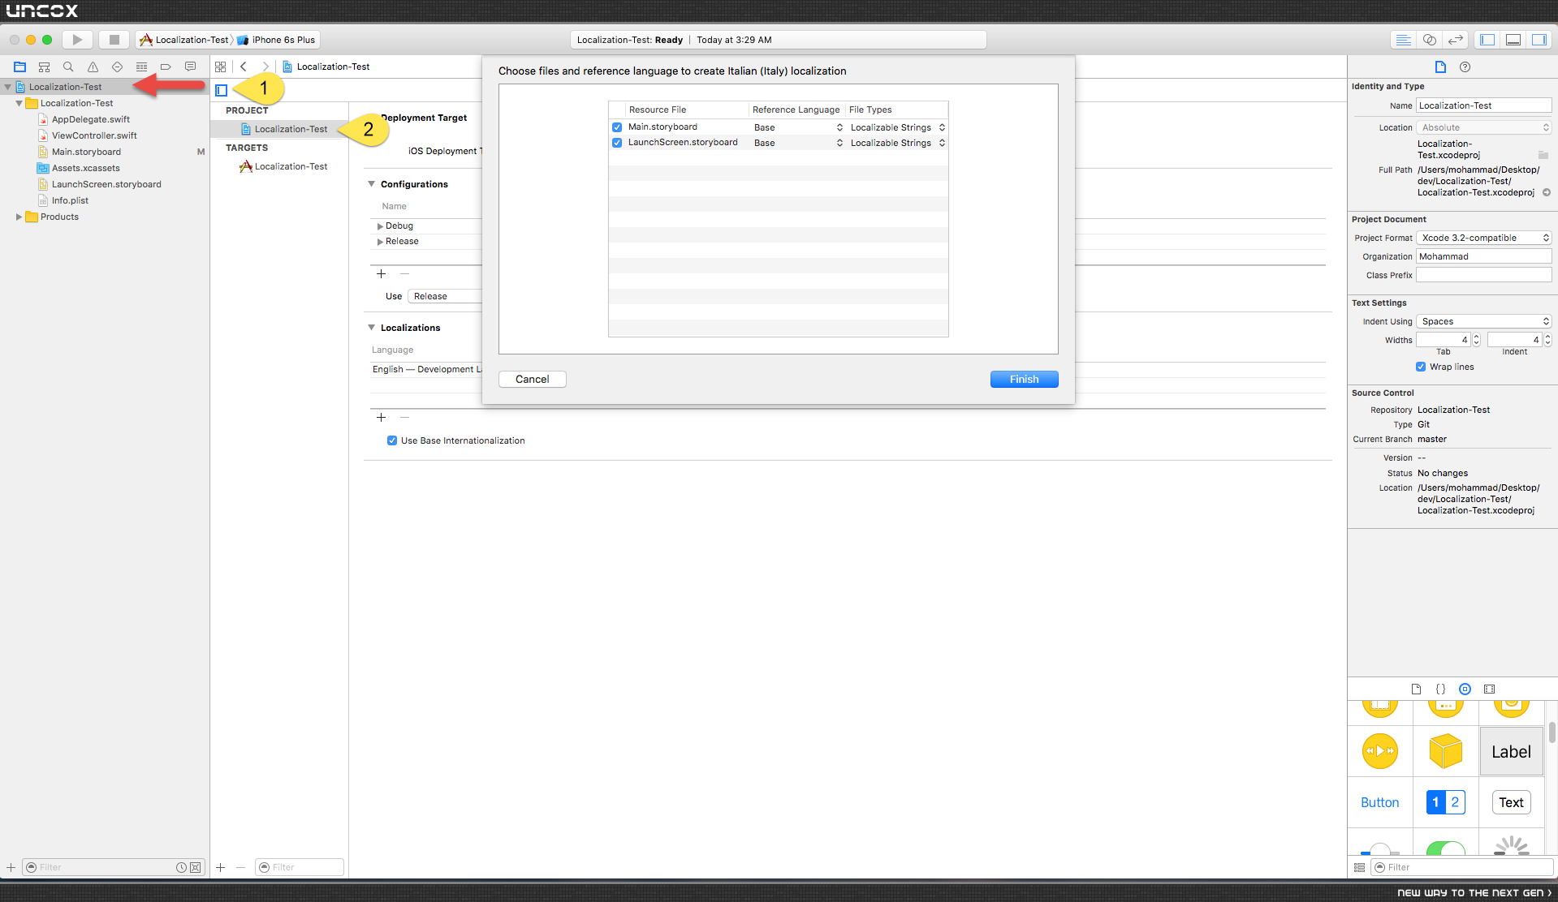
Task: Hide the Navigator panel
Action: 1487,40
